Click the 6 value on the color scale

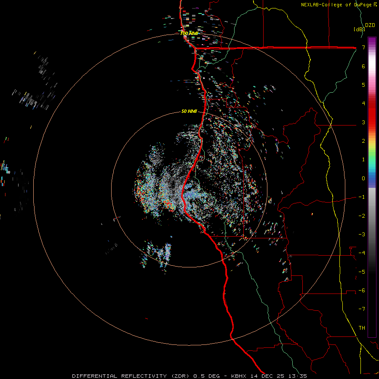point(363,66)
